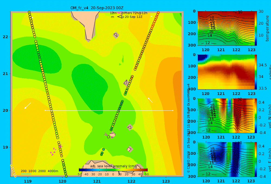Click the '200 1000 2000 4000m' depth legend
The height and width of the screenshot is (184, 271).
[x=39, y=171]
